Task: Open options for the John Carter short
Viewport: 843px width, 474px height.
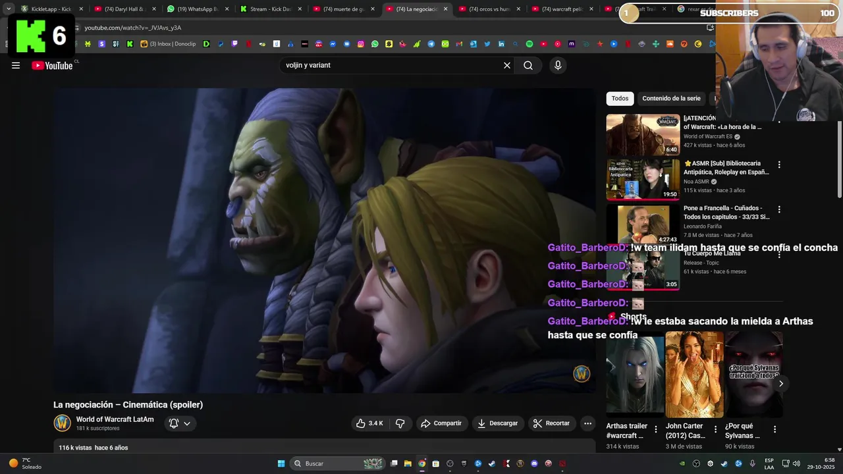Action: click(x=715, y=429)
